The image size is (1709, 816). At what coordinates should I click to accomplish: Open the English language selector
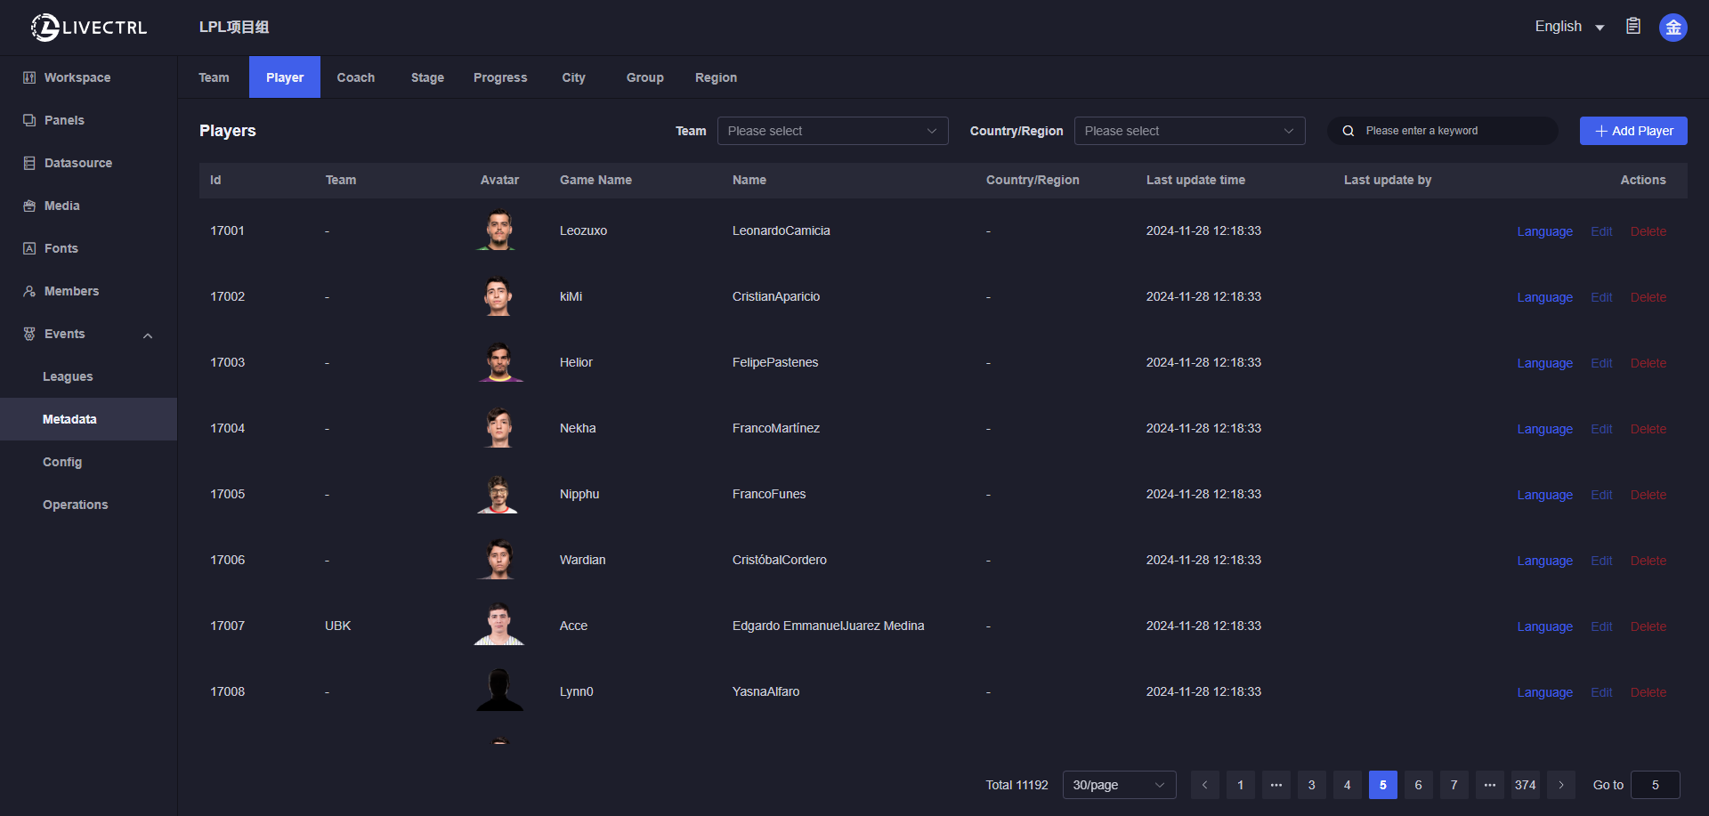[x=1568, y=27]
